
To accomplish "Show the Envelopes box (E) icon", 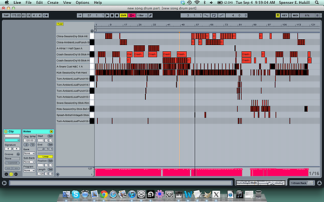I will [16, 174].
